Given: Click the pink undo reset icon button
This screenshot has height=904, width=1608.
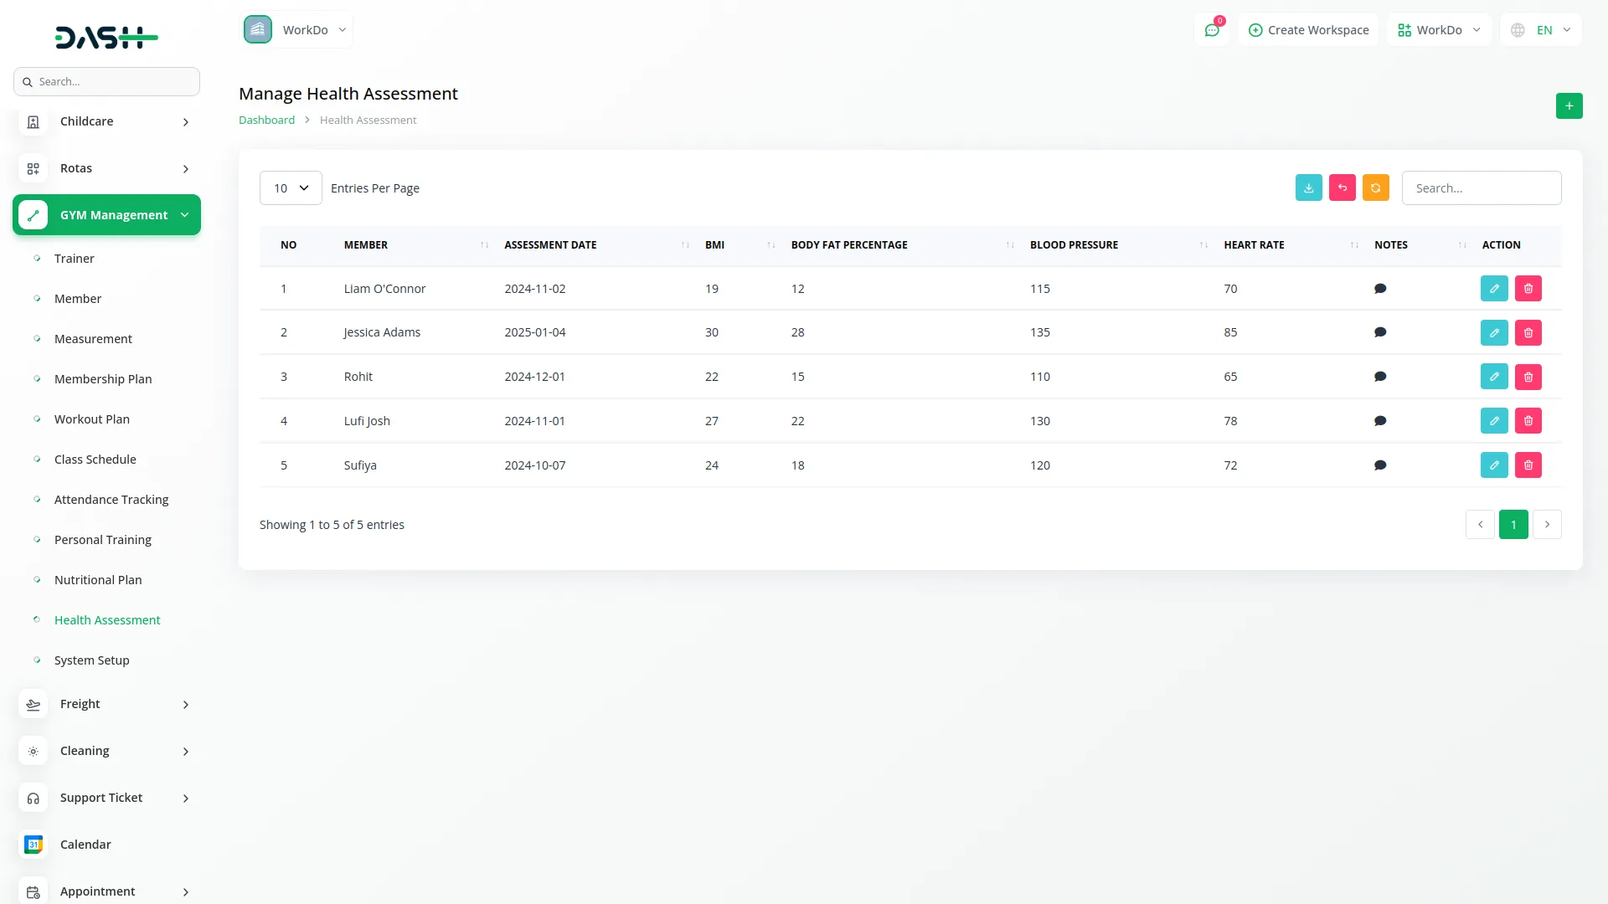Looking at the screenshot, I should tap(1342, 188).
